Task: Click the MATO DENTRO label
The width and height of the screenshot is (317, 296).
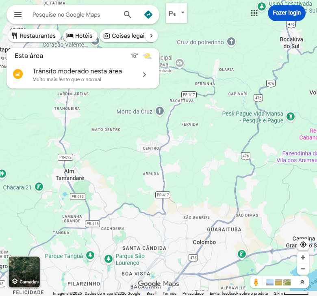Action: [106, 129]
